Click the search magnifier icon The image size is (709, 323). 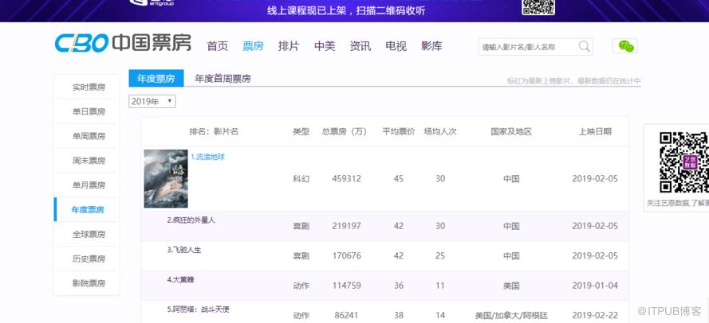[585, 46]
